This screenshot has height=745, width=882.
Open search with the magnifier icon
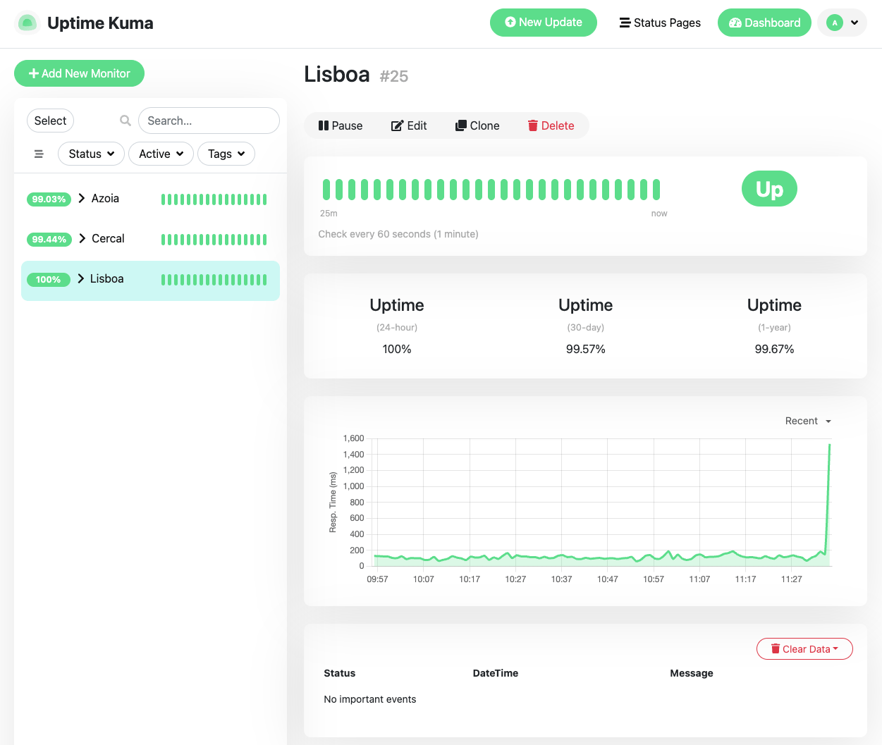125,121
